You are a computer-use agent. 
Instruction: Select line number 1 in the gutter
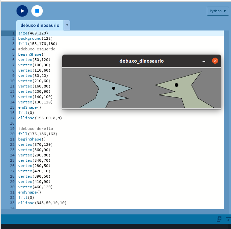pyautogui.click(x=13, y=33)
